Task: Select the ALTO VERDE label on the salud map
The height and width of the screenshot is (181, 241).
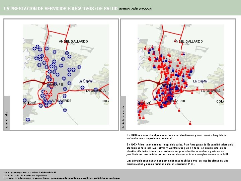Action: 62,101
